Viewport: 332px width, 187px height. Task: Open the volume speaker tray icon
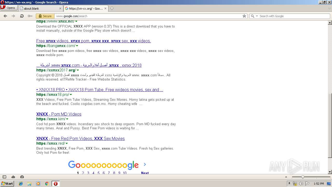tap(301, 184)
